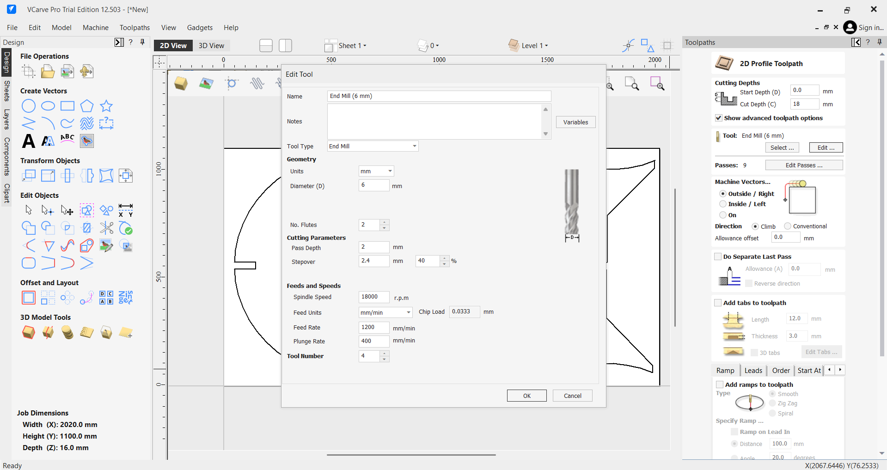This screenshot has width=887, height=470.
Task: Click the split view layout icon
Action: 285,45
